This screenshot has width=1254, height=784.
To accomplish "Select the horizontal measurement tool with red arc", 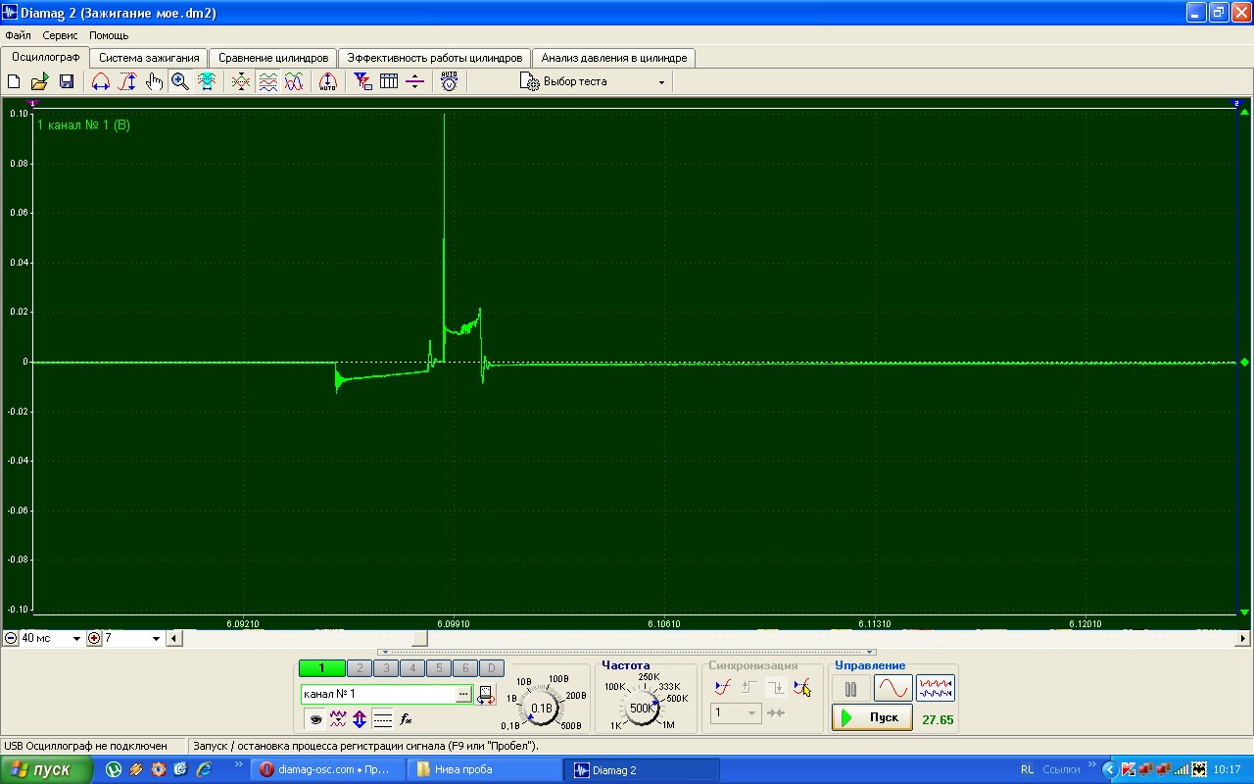I will pyautogui.click(x=101, y=82).
